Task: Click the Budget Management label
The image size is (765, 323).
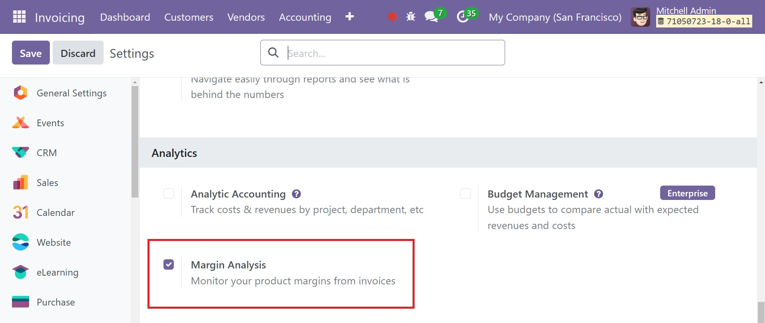Action: tap(538, 194)
